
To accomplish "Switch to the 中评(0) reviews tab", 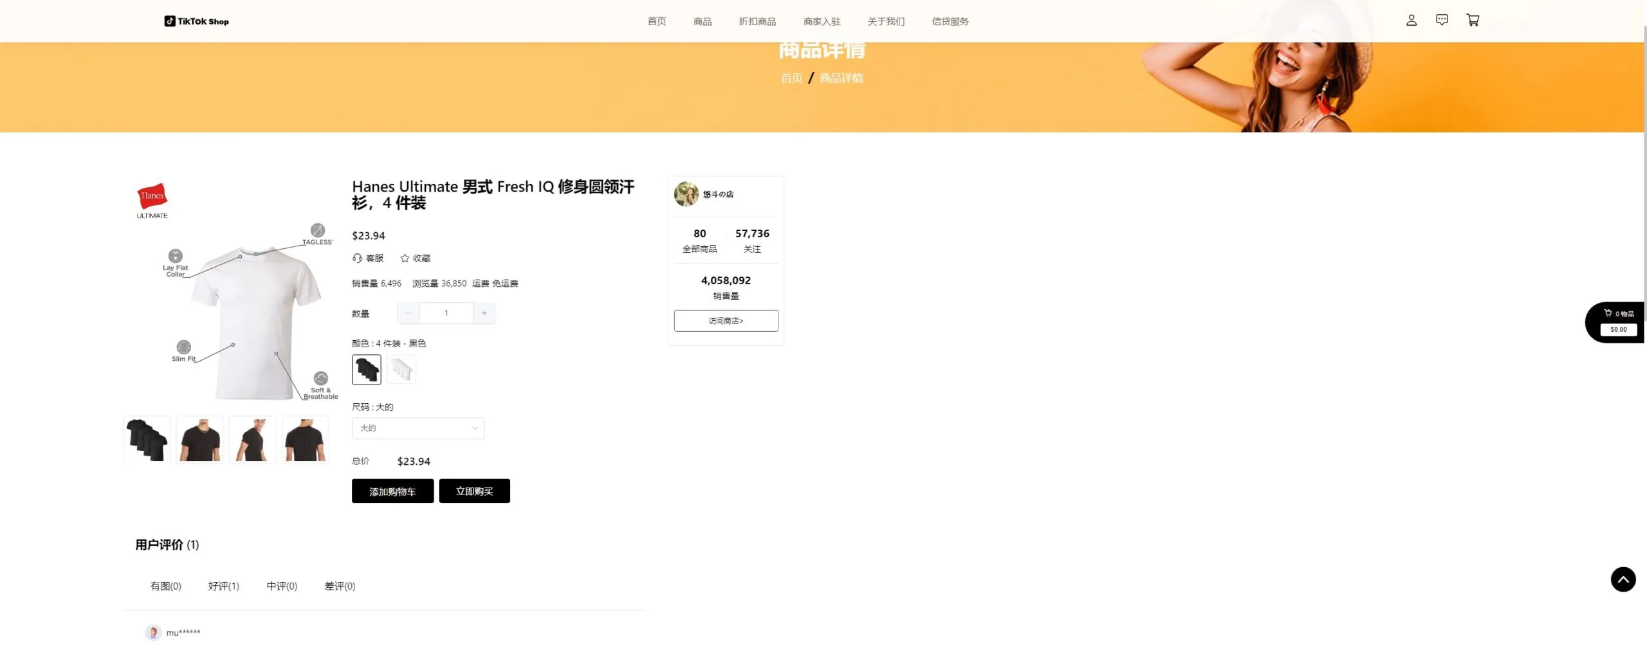I will pos(282,586).
